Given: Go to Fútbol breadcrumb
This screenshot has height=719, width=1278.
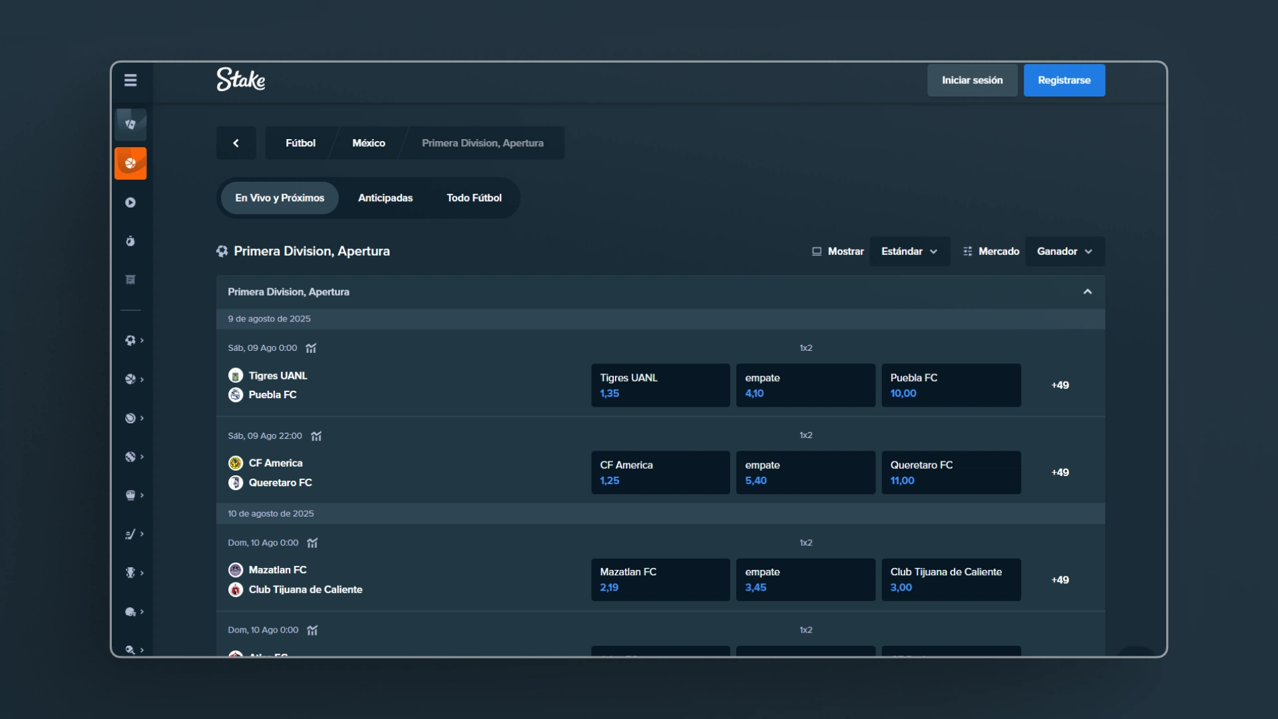Looking at the screenshot, I should [300, 143].
